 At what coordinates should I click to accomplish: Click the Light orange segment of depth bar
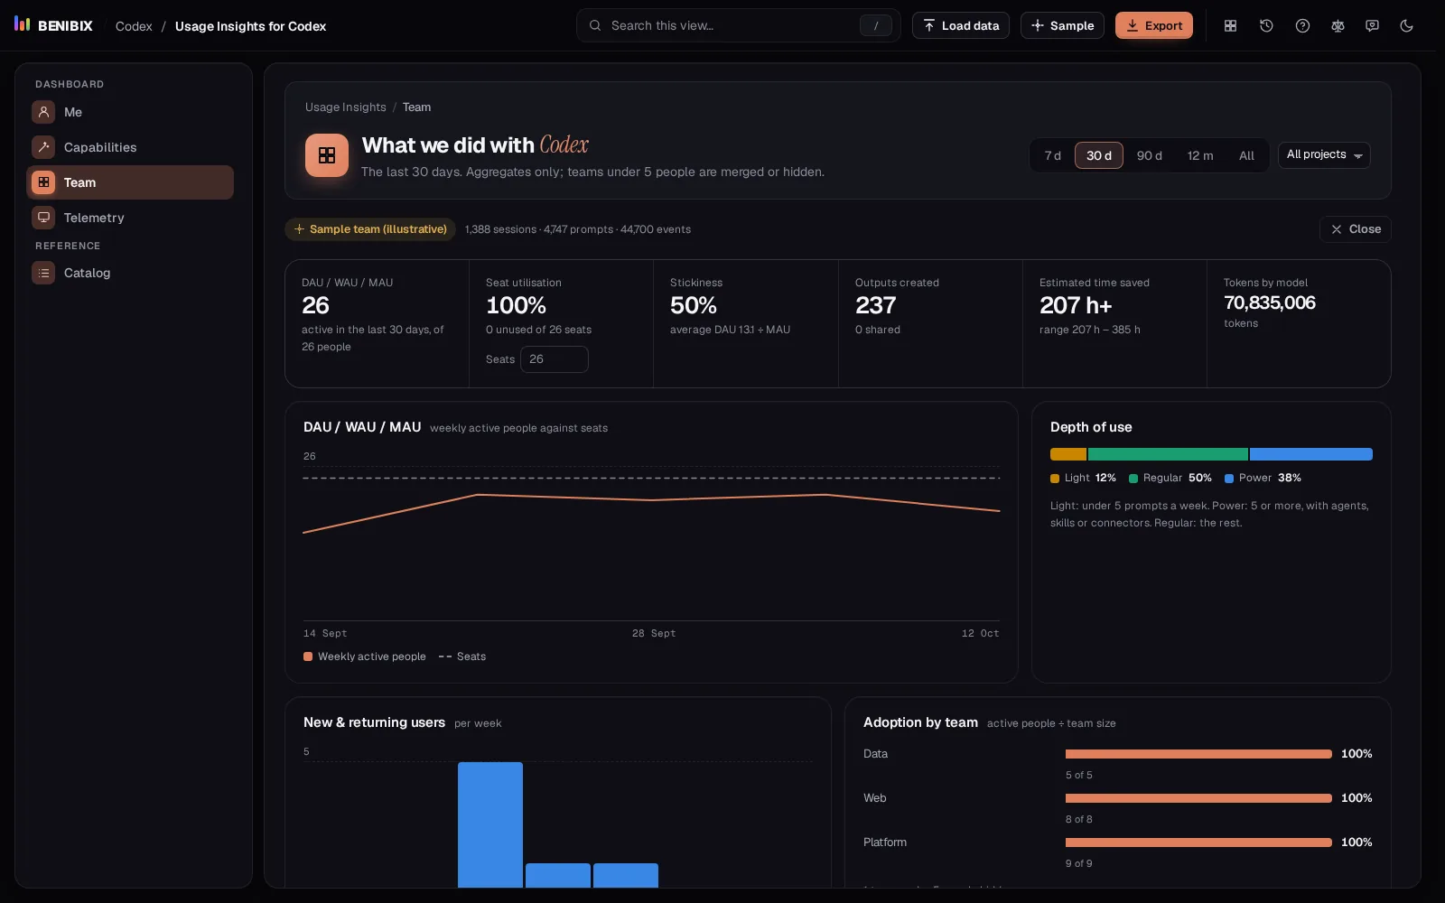[1068, 454]
